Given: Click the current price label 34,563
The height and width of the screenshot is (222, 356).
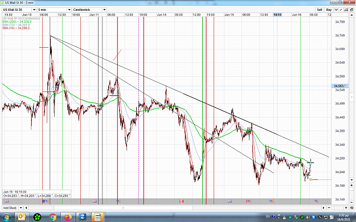Looking at the screenshot, I should [x=339, y=86].
